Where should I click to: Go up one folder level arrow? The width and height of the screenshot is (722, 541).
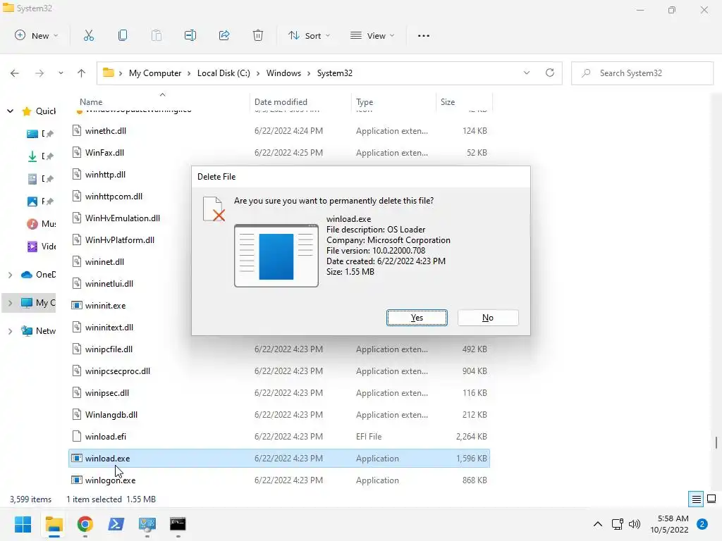tap(82, 73)
